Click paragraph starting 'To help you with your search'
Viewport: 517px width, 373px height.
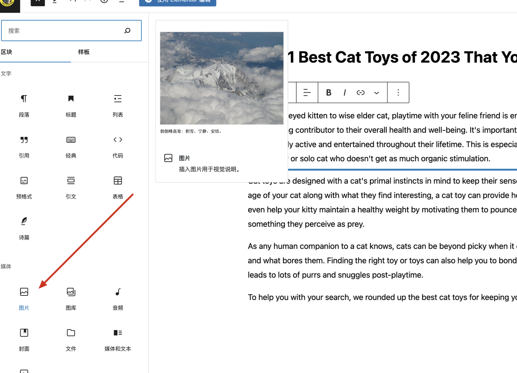click(382, 297)
